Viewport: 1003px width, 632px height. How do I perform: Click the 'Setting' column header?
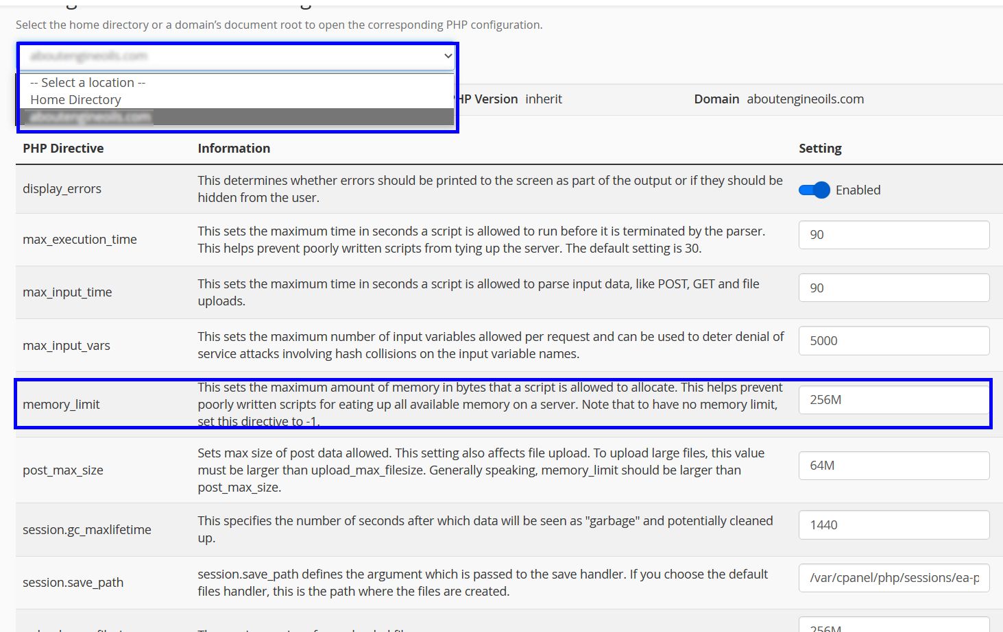pyautogui.click(x=820, y=149)
